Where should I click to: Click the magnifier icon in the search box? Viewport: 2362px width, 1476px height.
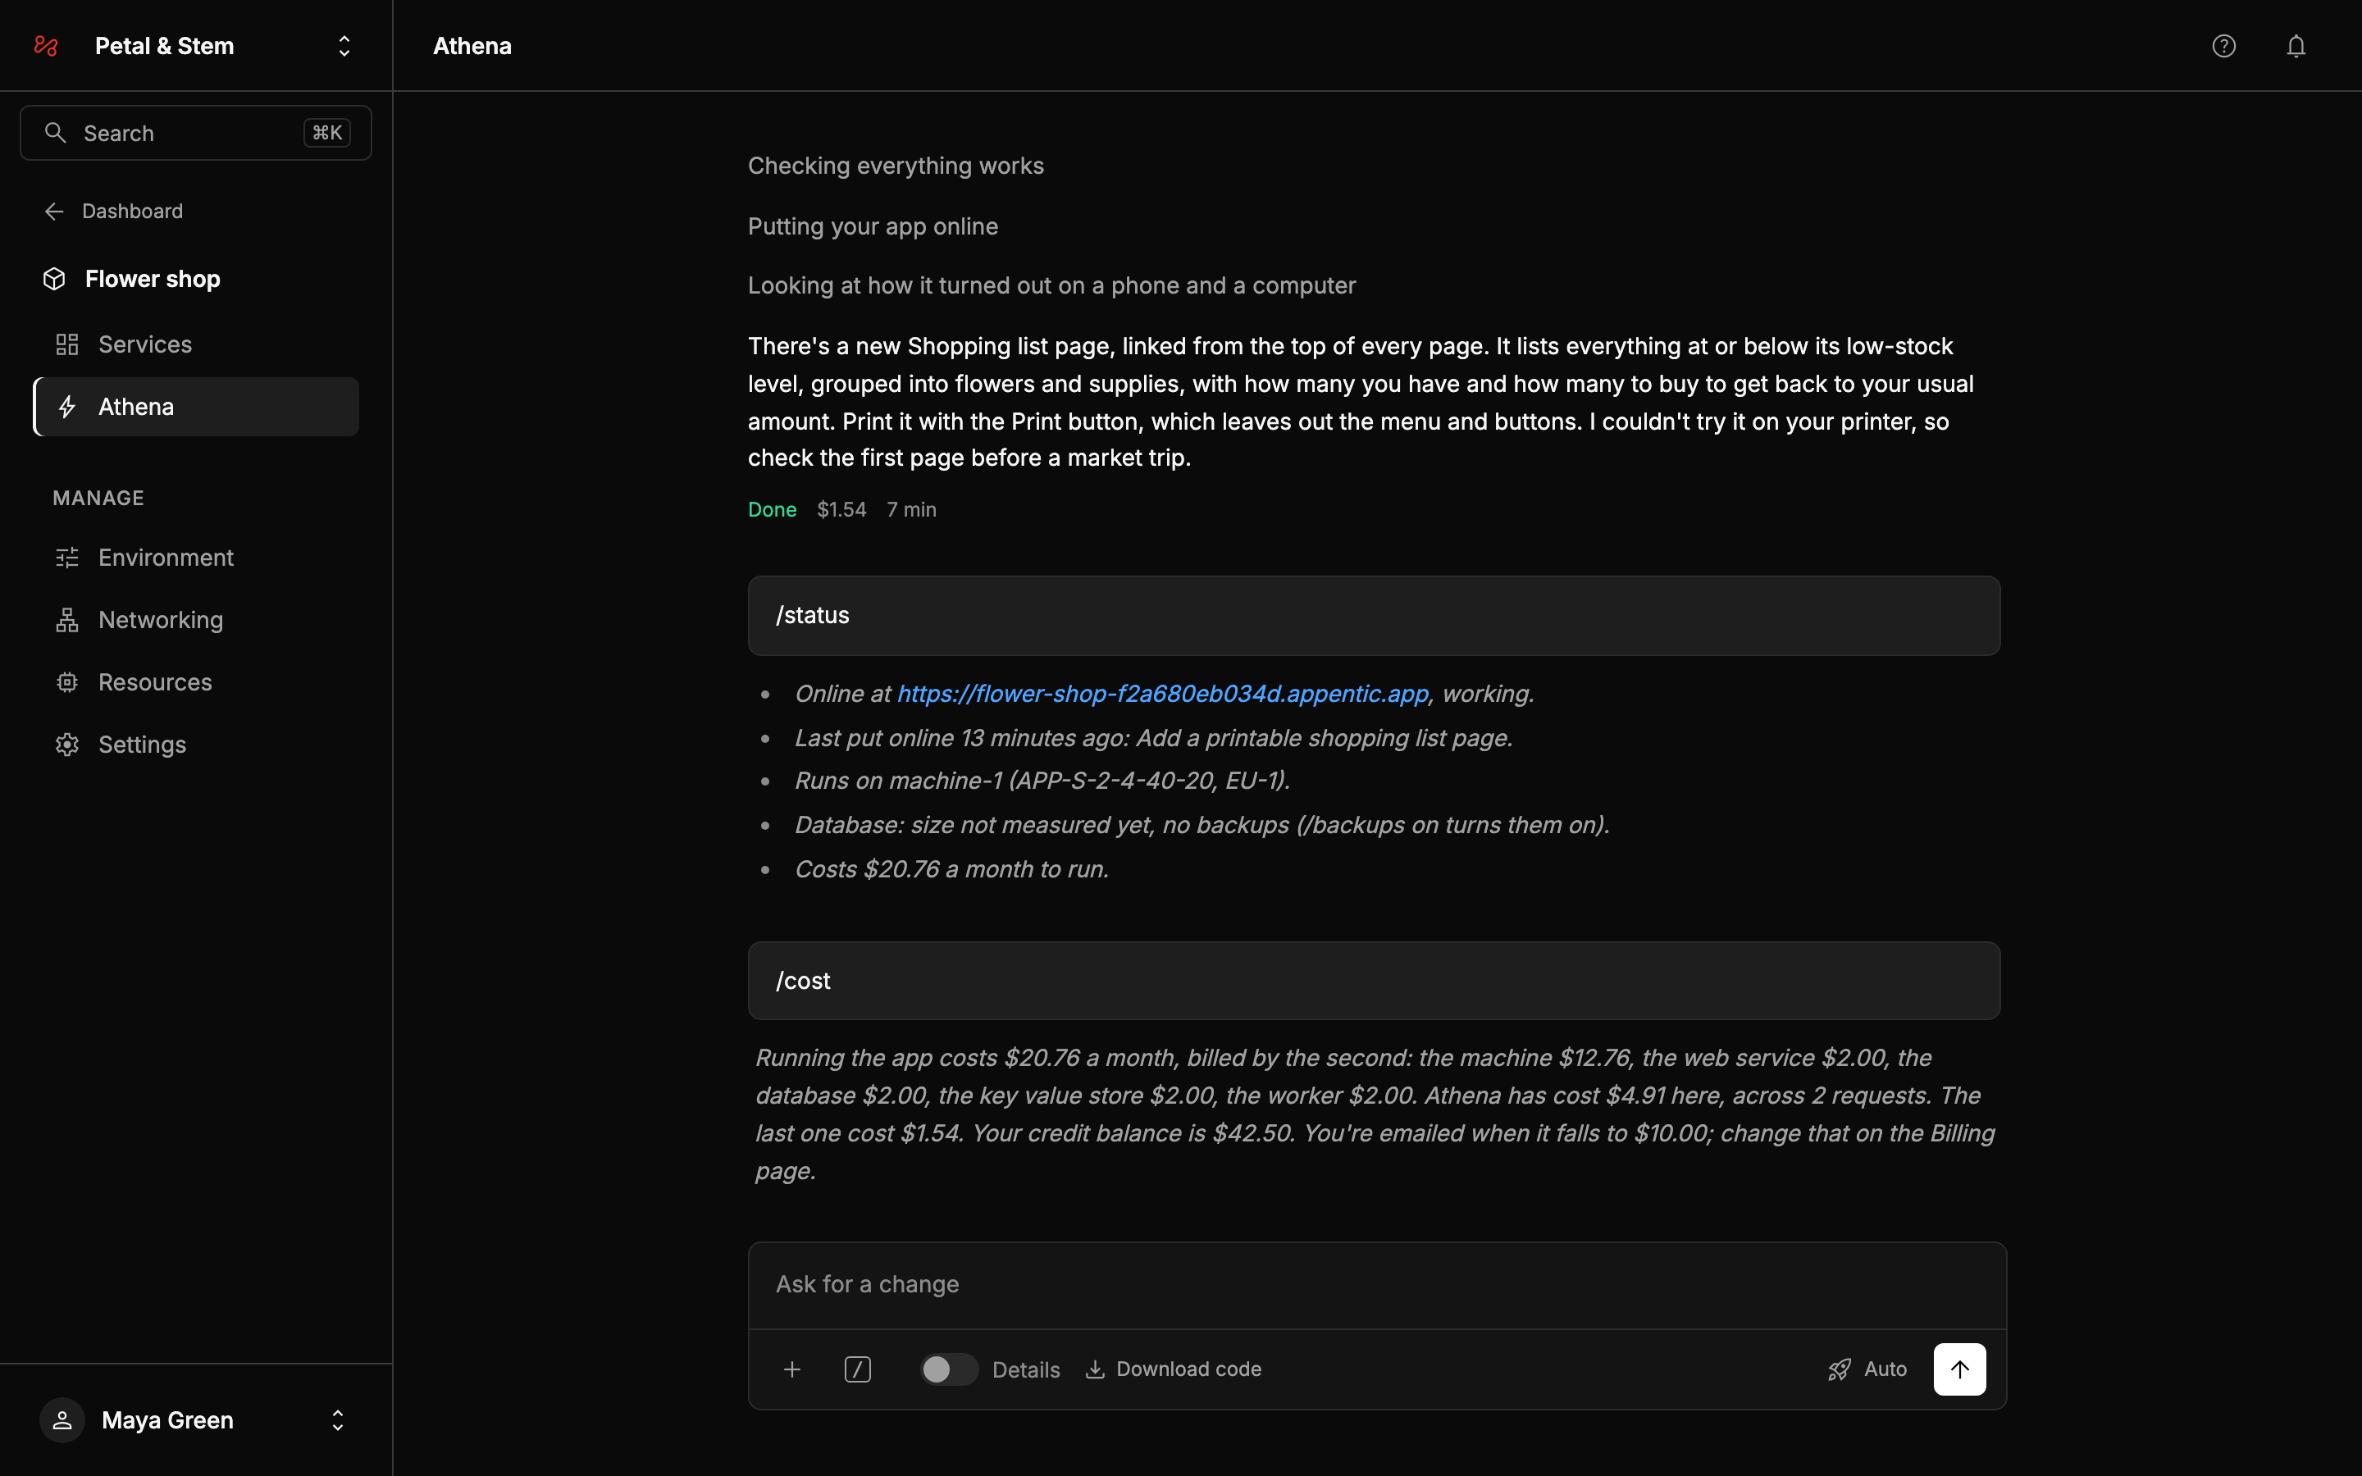point(56,133)
